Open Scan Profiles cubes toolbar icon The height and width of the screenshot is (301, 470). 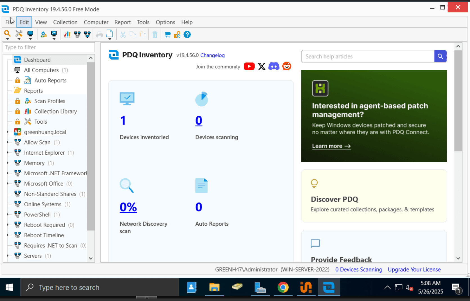pos(43,35)
